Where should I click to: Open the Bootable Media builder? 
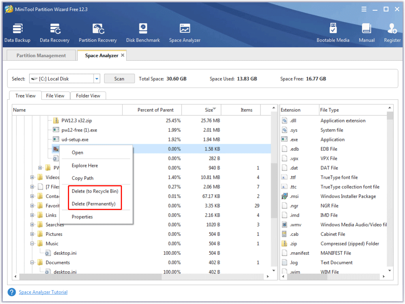(333, 33)
